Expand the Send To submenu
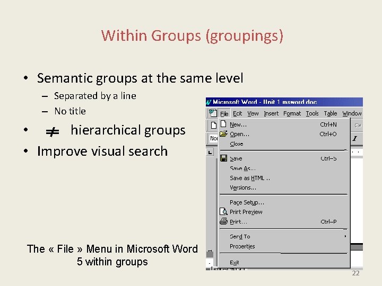 click(x=284, y=236)
